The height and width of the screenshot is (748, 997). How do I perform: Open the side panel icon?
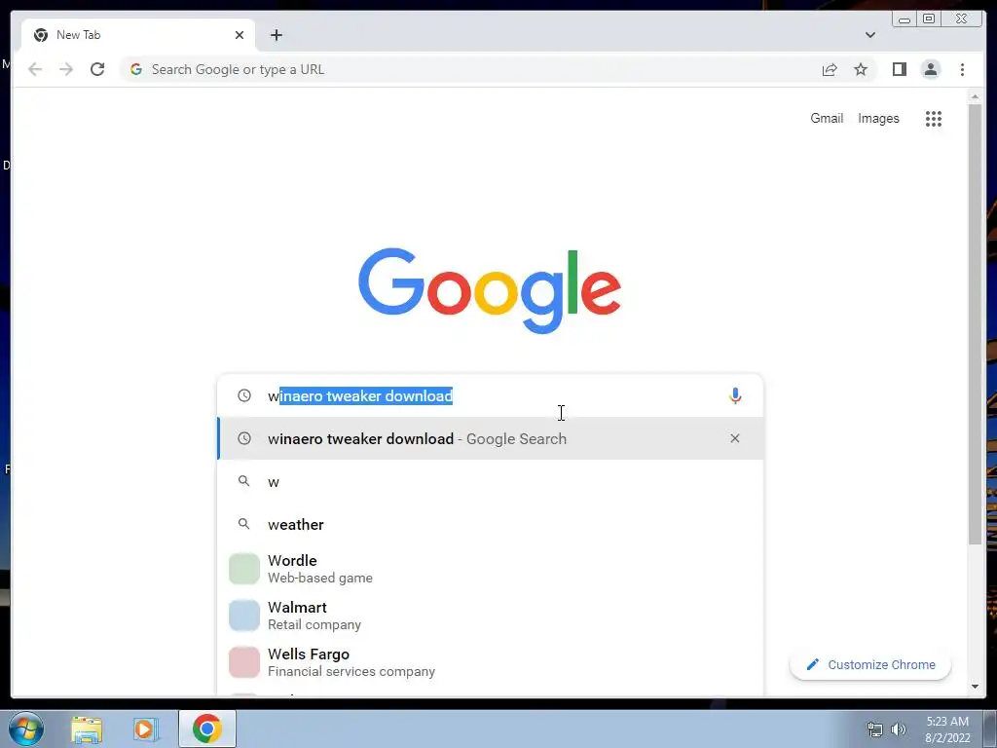click(899, 69)
